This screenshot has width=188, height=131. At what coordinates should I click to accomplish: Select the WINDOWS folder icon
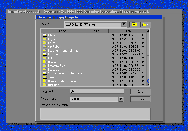click(45, 85)
